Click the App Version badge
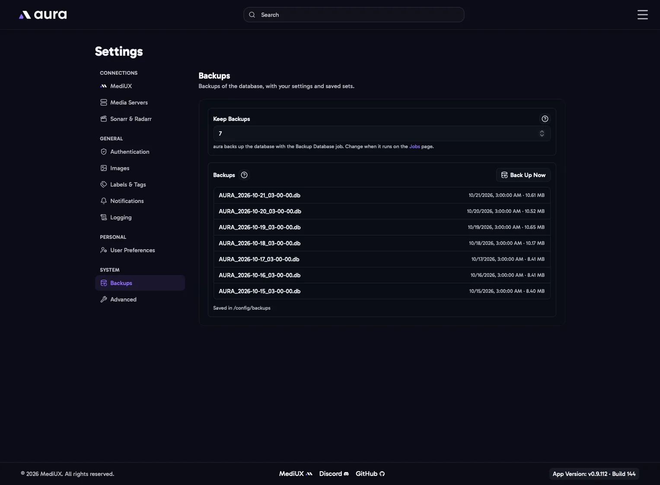 click(594, 474)
